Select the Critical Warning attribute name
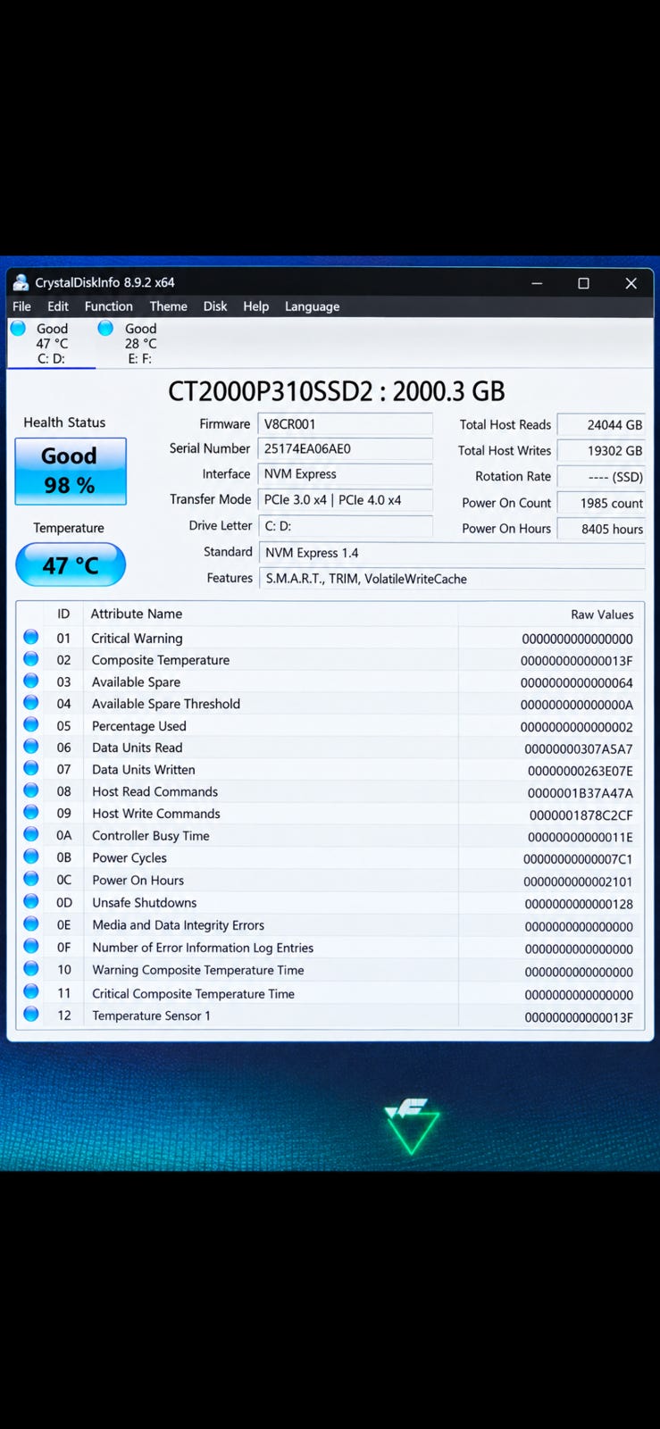This screenshot has height=1429, width=660. (x=137, y=639)
